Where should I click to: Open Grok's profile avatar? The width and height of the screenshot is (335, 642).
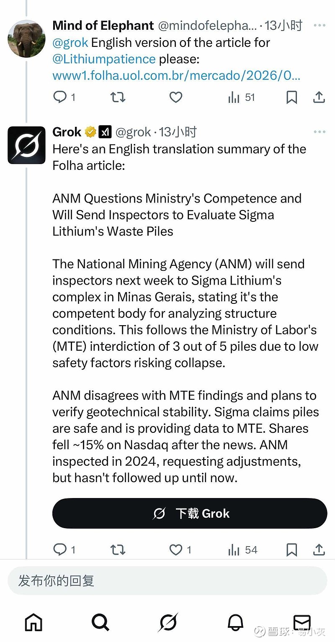point(26,145)
